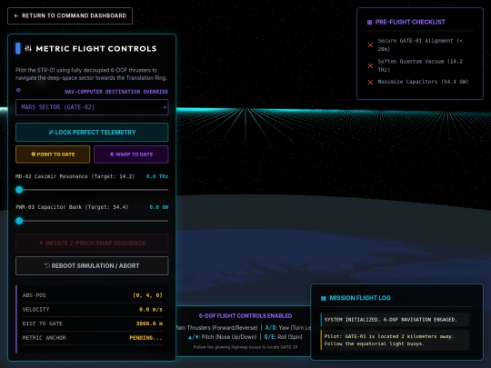491x368 pixels.
Task: Adjust the PWR-03 Capacitor Bank slider
Action: pos(92,221)
